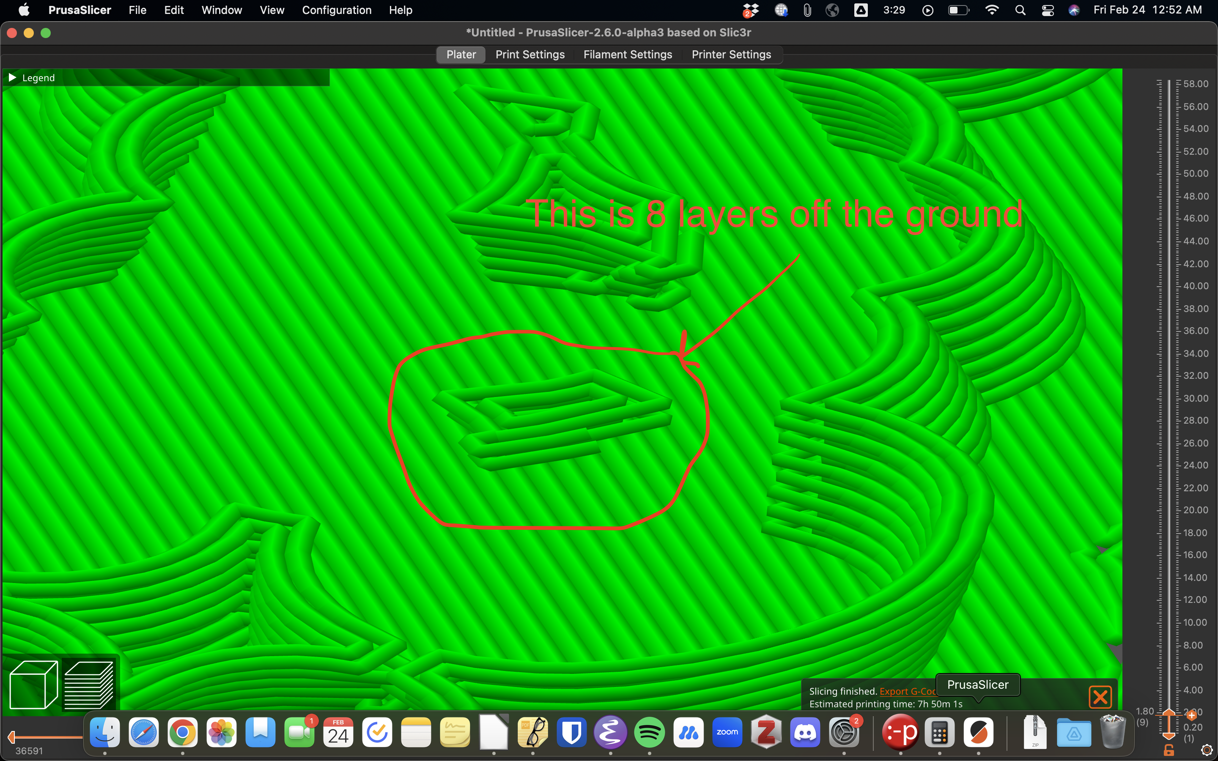Open the Print Settings tab

click(530, 55)
